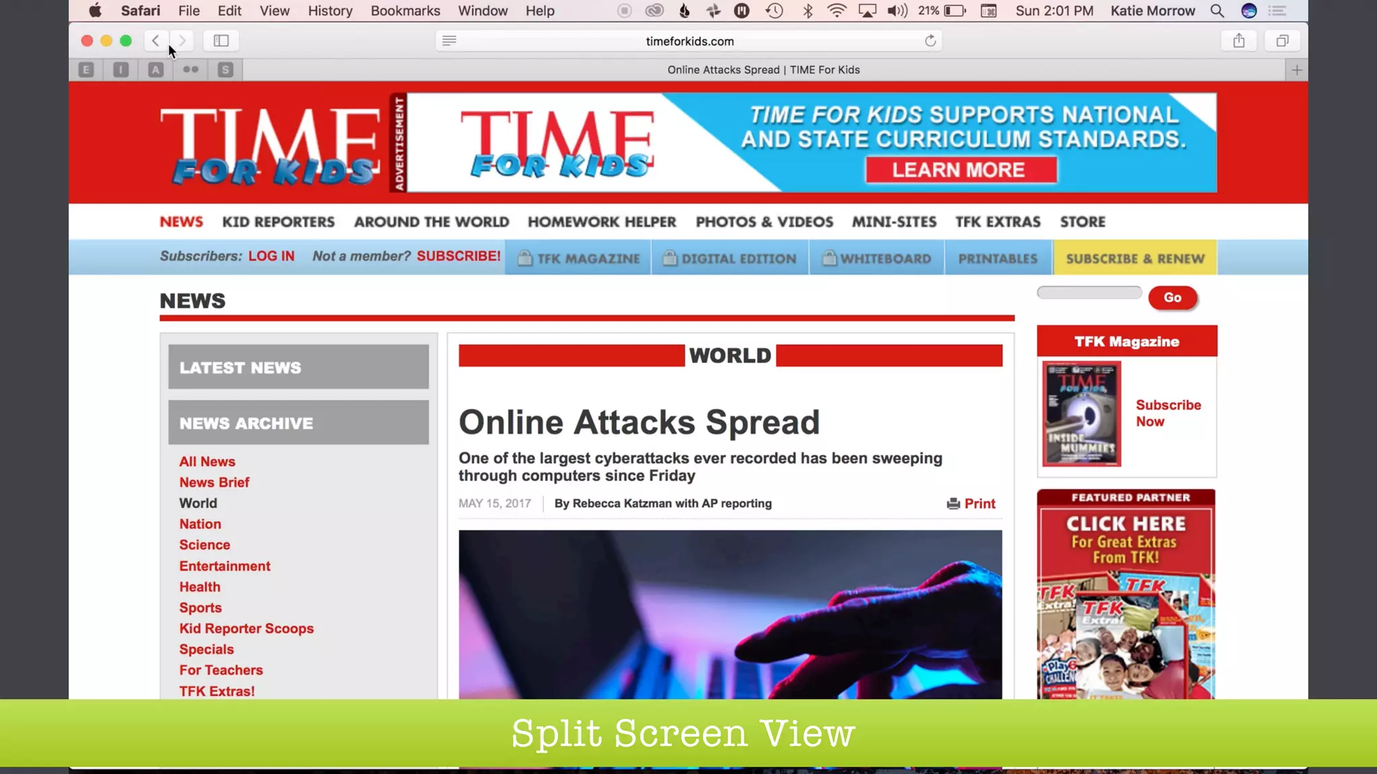Select Science in the news archive
The height and width of the screenshot is (774, 1377).
[x=204, y=545]
